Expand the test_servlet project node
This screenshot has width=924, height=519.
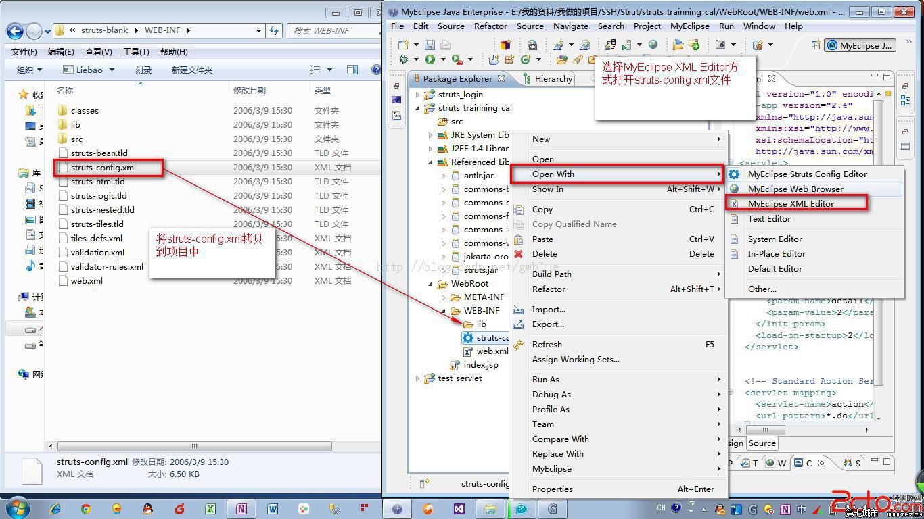click(x=417, y=378)
